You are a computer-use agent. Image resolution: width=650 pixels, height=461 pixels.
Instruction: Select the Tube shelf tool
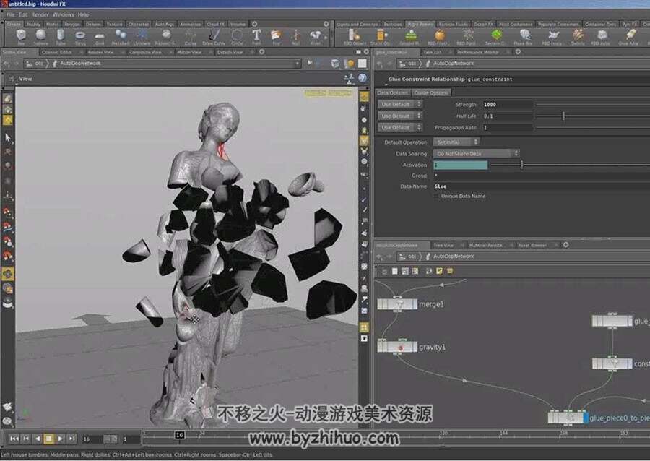click(x=61, y=38)
